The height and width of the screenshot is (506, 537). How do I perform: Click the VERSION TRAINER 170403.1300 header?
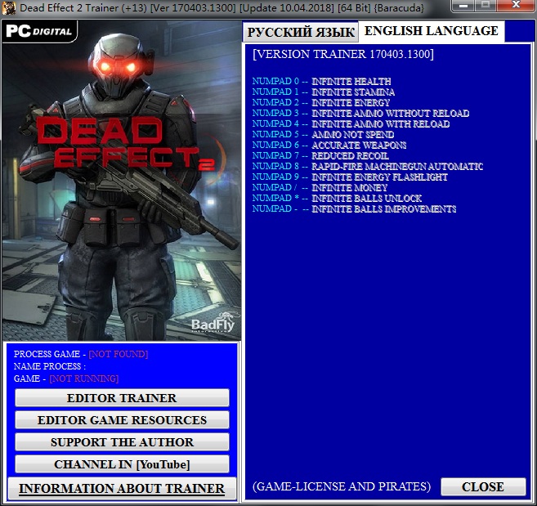343,54
